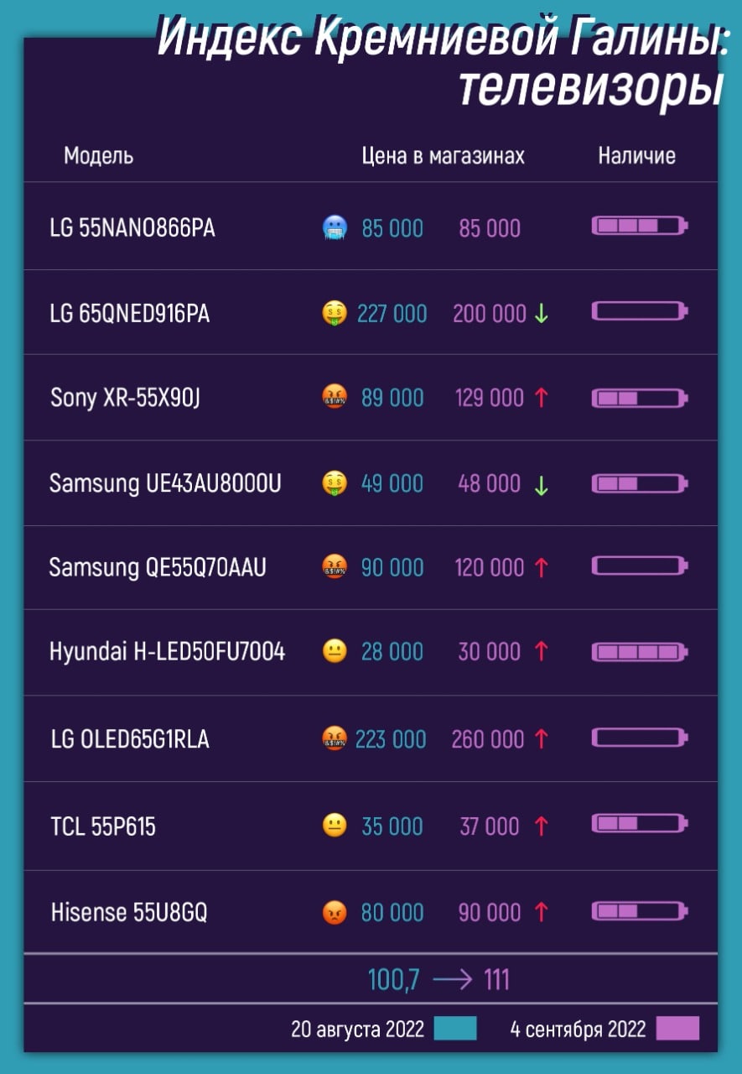Click the purple 4 сентября 2022 legend swatch
742x1074 pixels.
pos(677,1029)
